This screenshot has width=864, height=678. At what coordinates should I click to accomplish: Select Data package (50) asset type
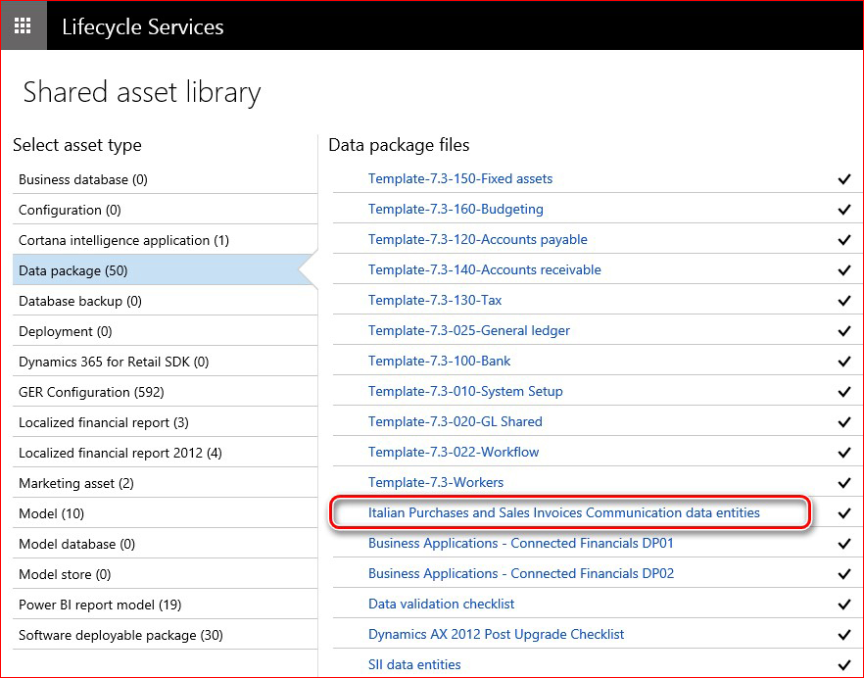pos(165,270)
